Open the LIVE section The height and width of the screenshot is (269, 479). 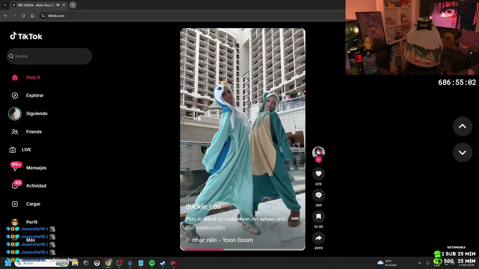tap(26, 149)
